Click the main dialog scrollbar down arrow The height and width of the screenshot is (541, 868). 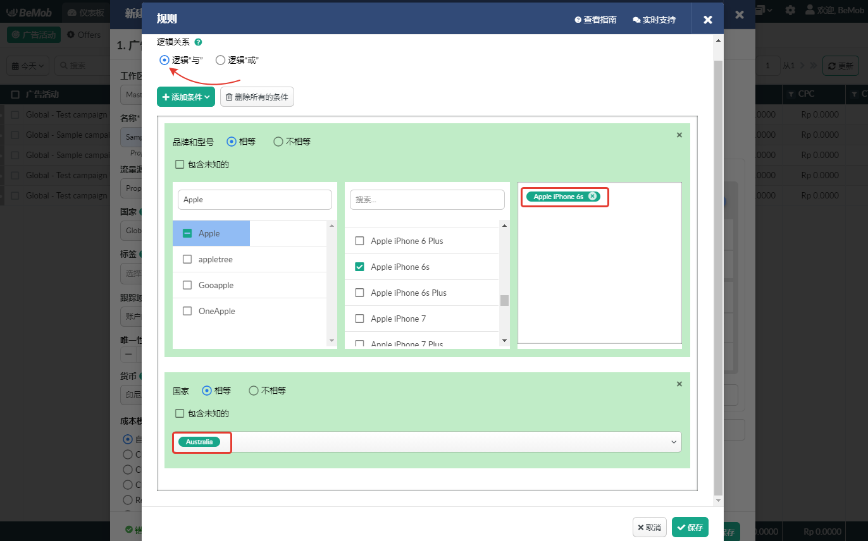click(718, 501)
